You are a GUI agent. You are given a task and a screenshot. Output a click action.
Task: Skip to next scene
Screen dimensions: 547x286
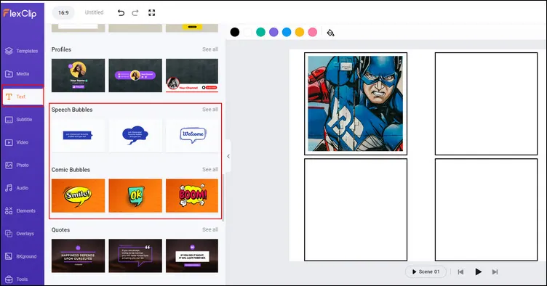(495, 271)
